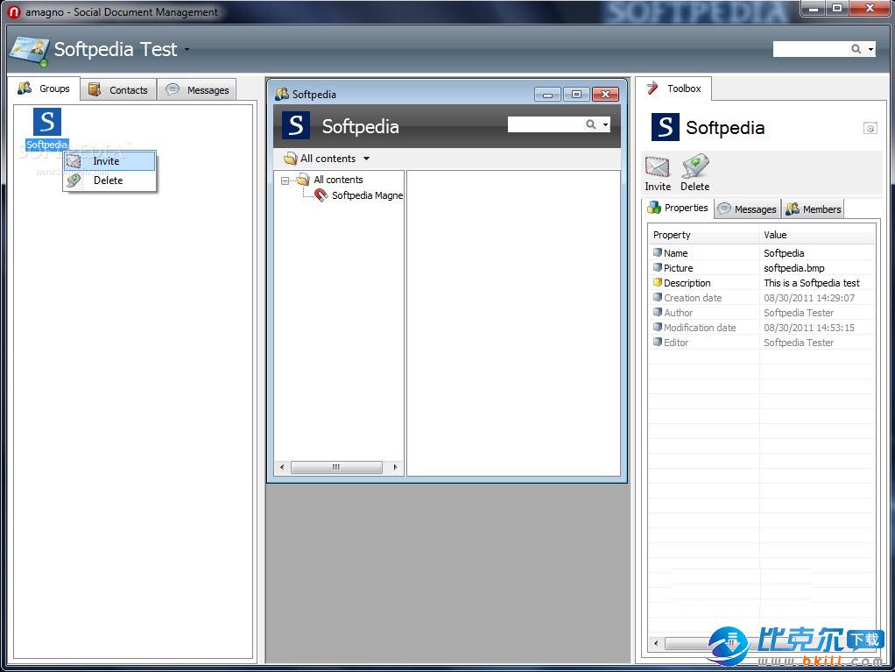The height and width of the screenshot is (672, 895).
Task: Click the magnifier icon in the Softpedia window
Action: click(x=591, y=124)
